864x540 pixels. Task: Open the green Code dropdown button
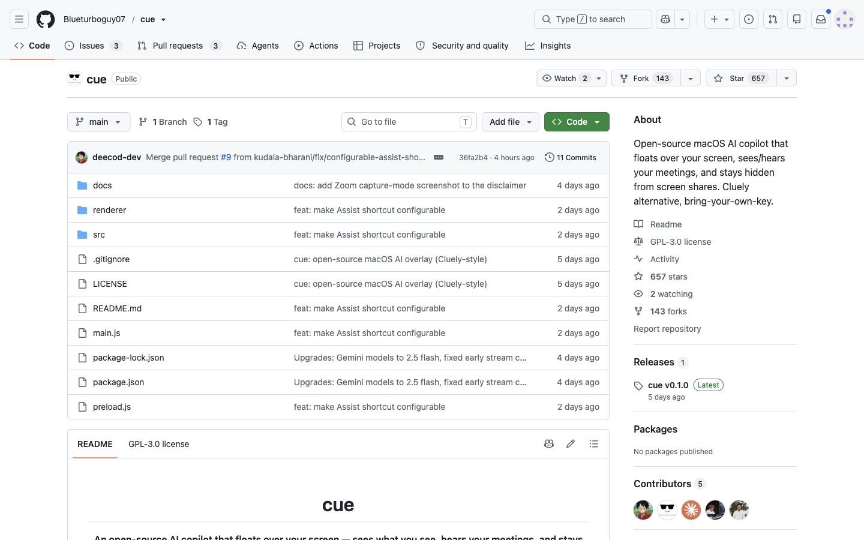577,122
